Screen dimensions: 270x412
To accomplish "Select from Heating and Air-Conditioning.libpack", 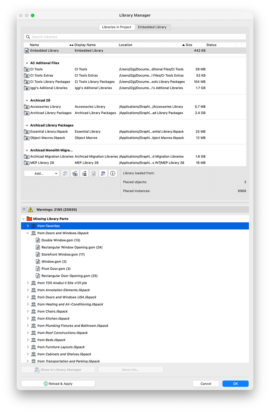I will [70, 304].
